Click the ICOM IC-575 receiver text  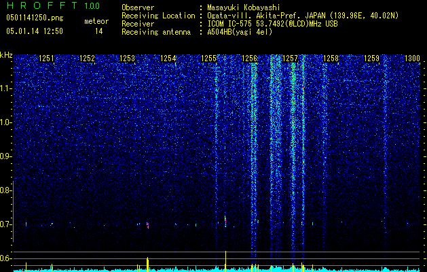pos(272,24)
